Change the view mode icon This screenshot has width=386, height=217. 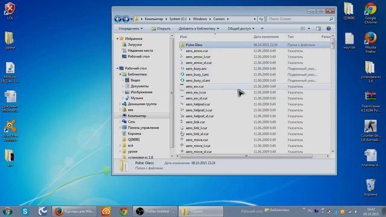tap(303, 28)
